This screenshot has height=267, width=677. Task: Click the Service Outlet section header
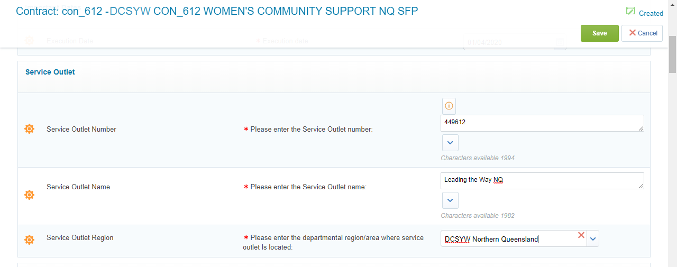click(x=50, y=72)
